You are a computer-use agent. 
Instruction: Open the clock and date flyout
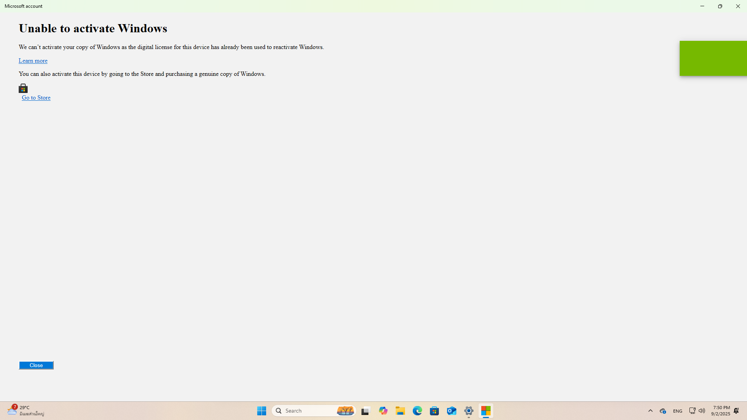(721, 411)
